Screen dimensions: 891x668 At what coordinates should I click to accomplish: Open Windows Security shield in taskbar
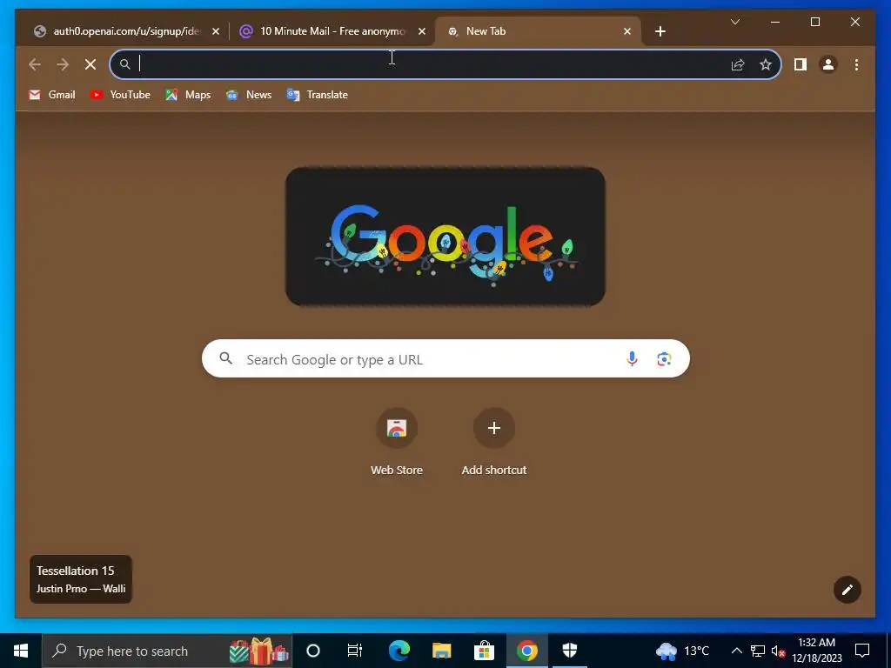(569, 651)
